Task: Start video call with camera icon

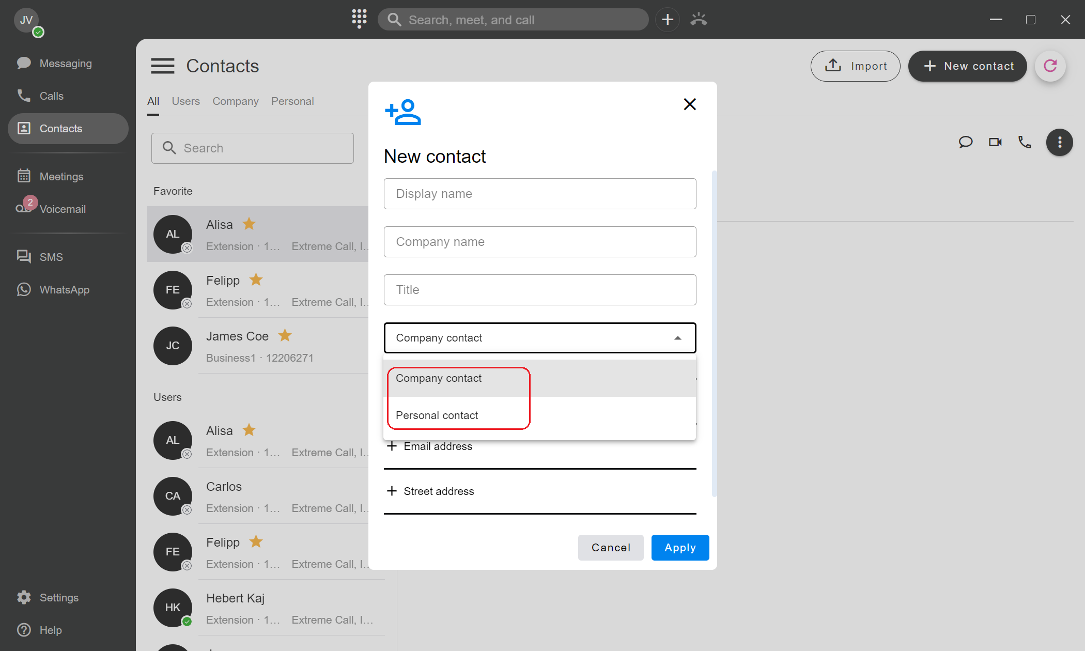Action: (x=995, y=142)
